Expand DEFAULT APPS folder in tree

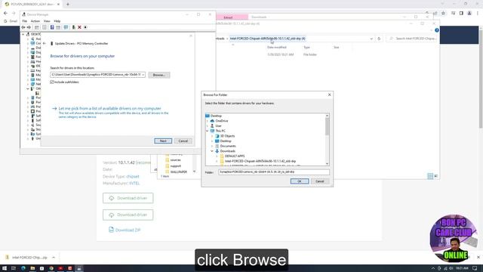pyautogui.click(x=217, y=156)
